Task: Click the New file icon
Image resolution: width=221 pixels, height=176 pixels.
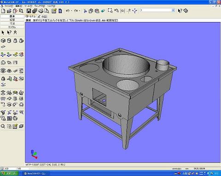Action: tap(3, 11)
